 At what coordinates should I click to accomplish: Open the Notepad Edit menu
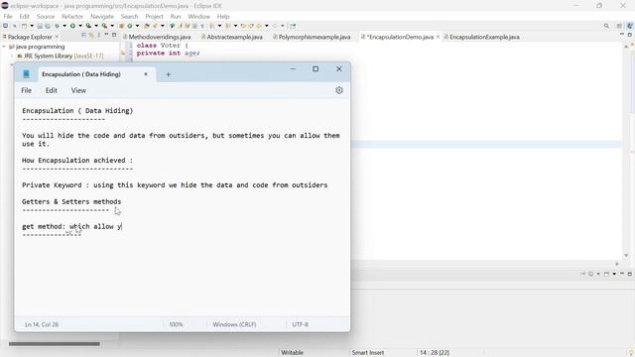click(51, 90)
